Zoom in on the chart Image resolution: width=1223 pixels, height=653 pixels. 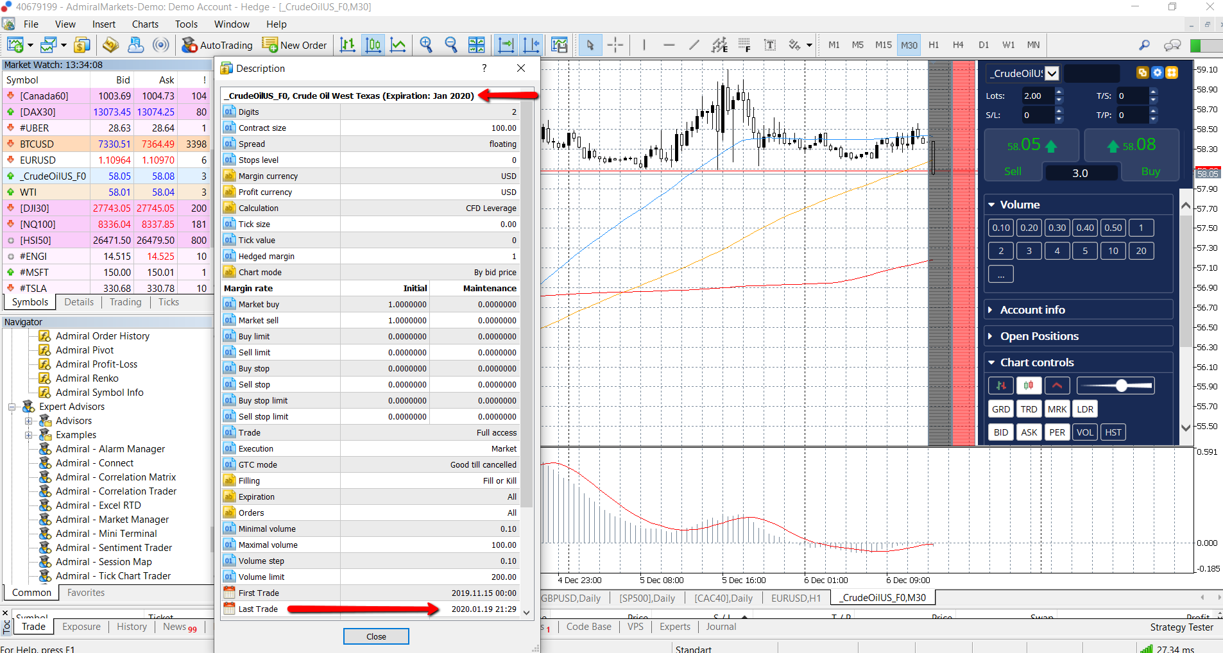pos(425,45)
